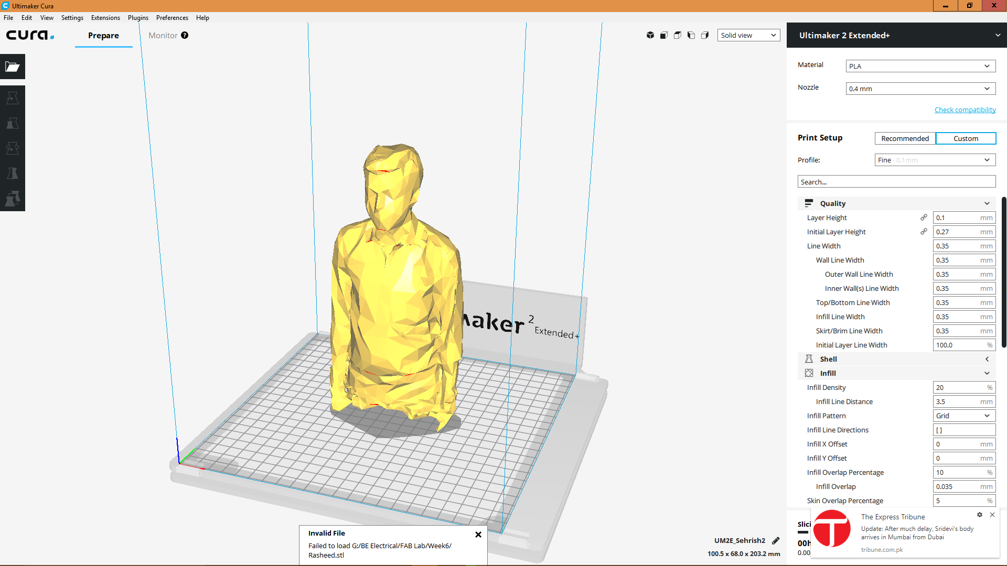The height and width of the screenshot is (566, 1007).
Task: Select the Mirror tool in sidebar
Action: pos(12,173)
